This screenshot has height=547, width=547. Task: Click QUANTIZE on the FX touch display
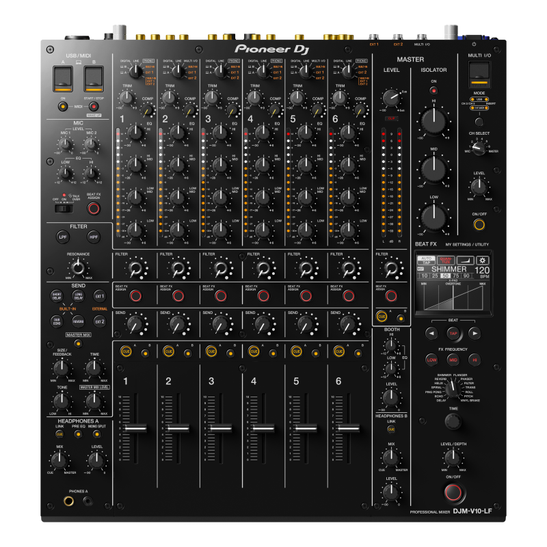446,261
